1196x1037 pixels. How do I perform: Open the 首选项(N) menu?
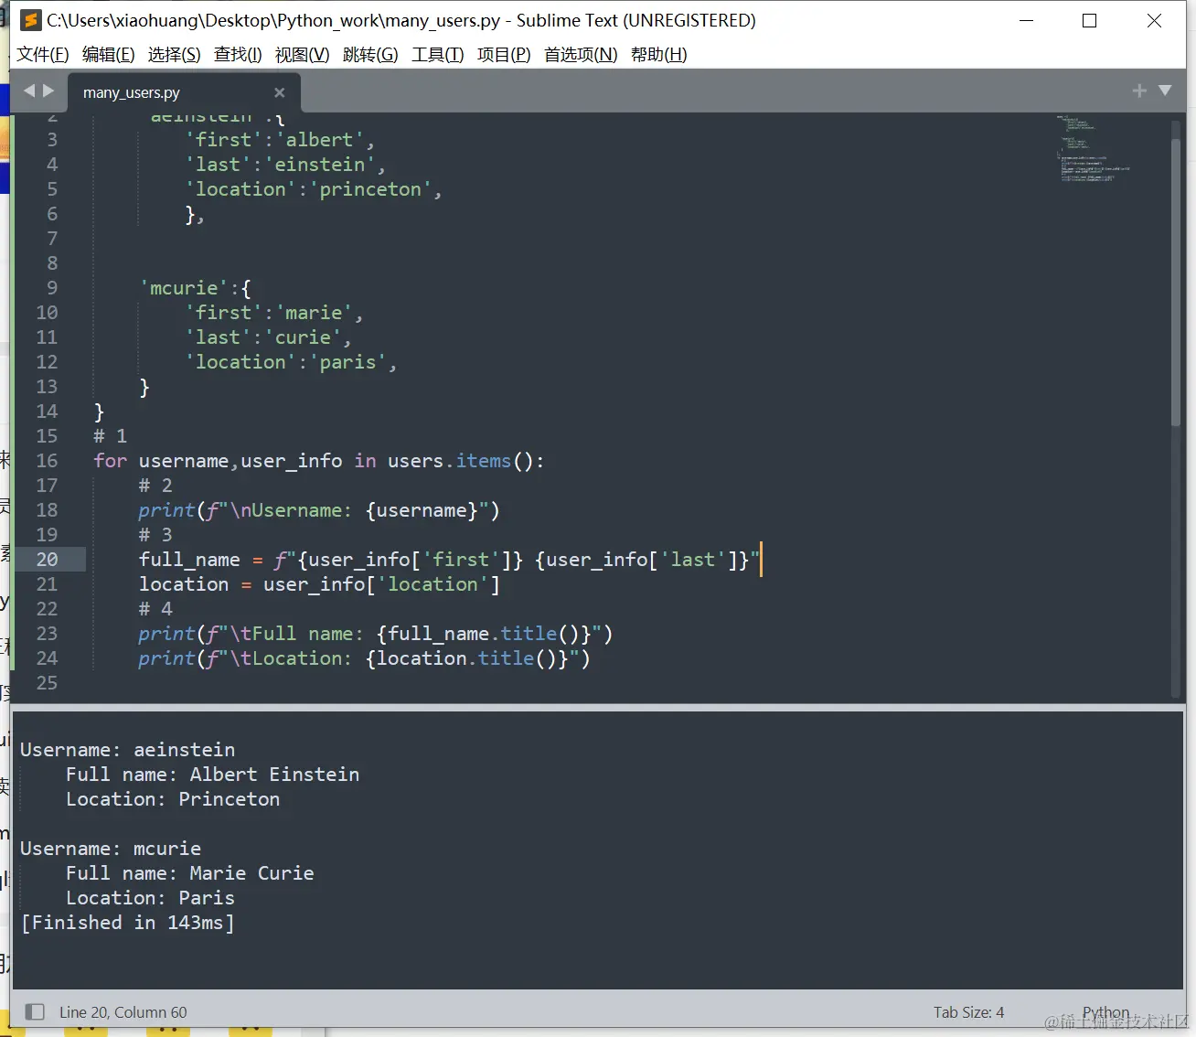581,55
